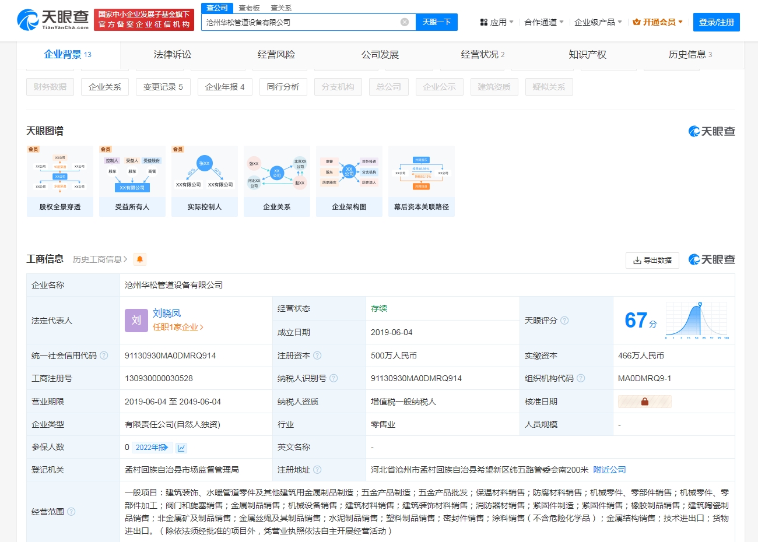Jump to the 同行分析 section
The image size is (758, 542).
(x=283, y=87)
